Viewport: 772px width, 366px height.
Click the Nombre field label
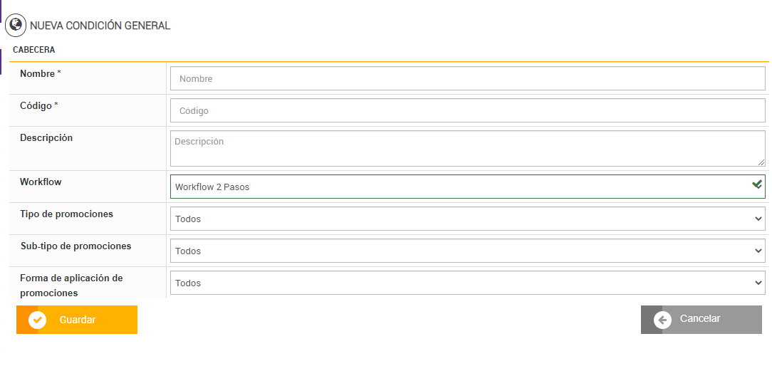[41, 74]
